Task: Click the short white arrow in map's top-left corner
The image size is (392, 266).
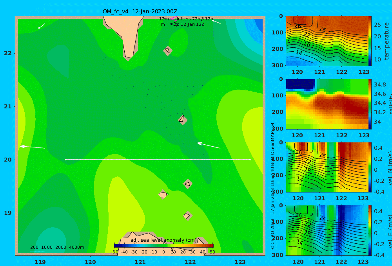Action: point(42,26)
